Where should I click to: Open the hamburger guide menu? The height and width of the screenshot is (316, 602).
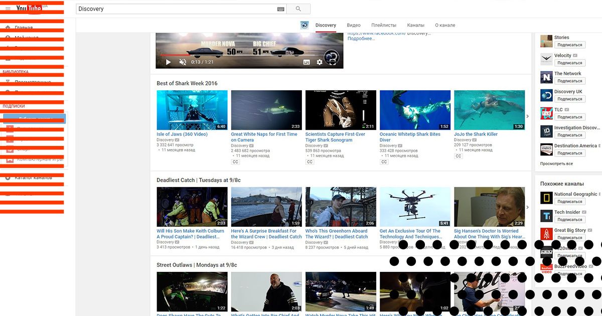(x=7, y=9)
